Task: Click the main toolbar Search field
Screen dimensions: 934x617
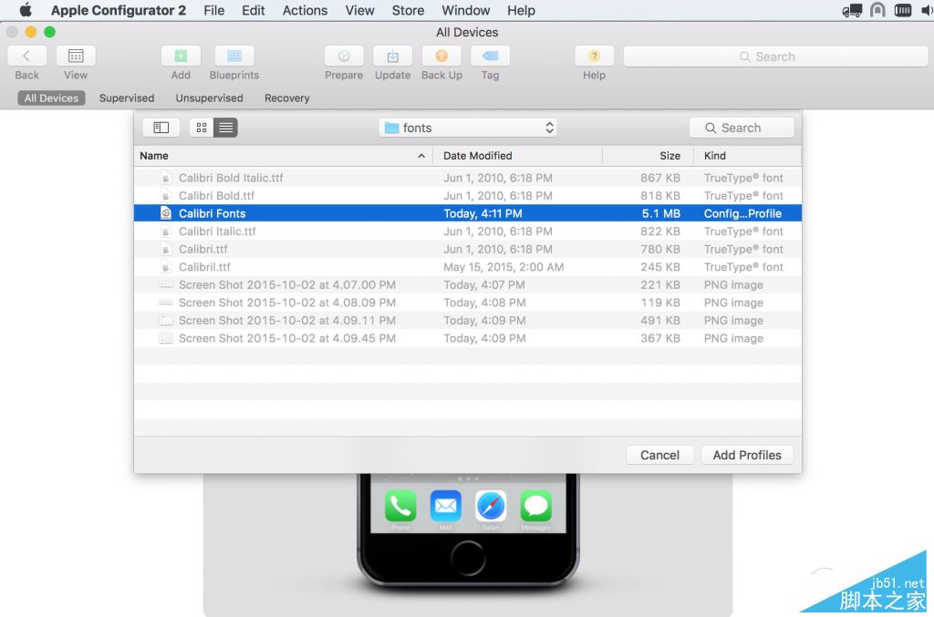Action: [775, 57]
